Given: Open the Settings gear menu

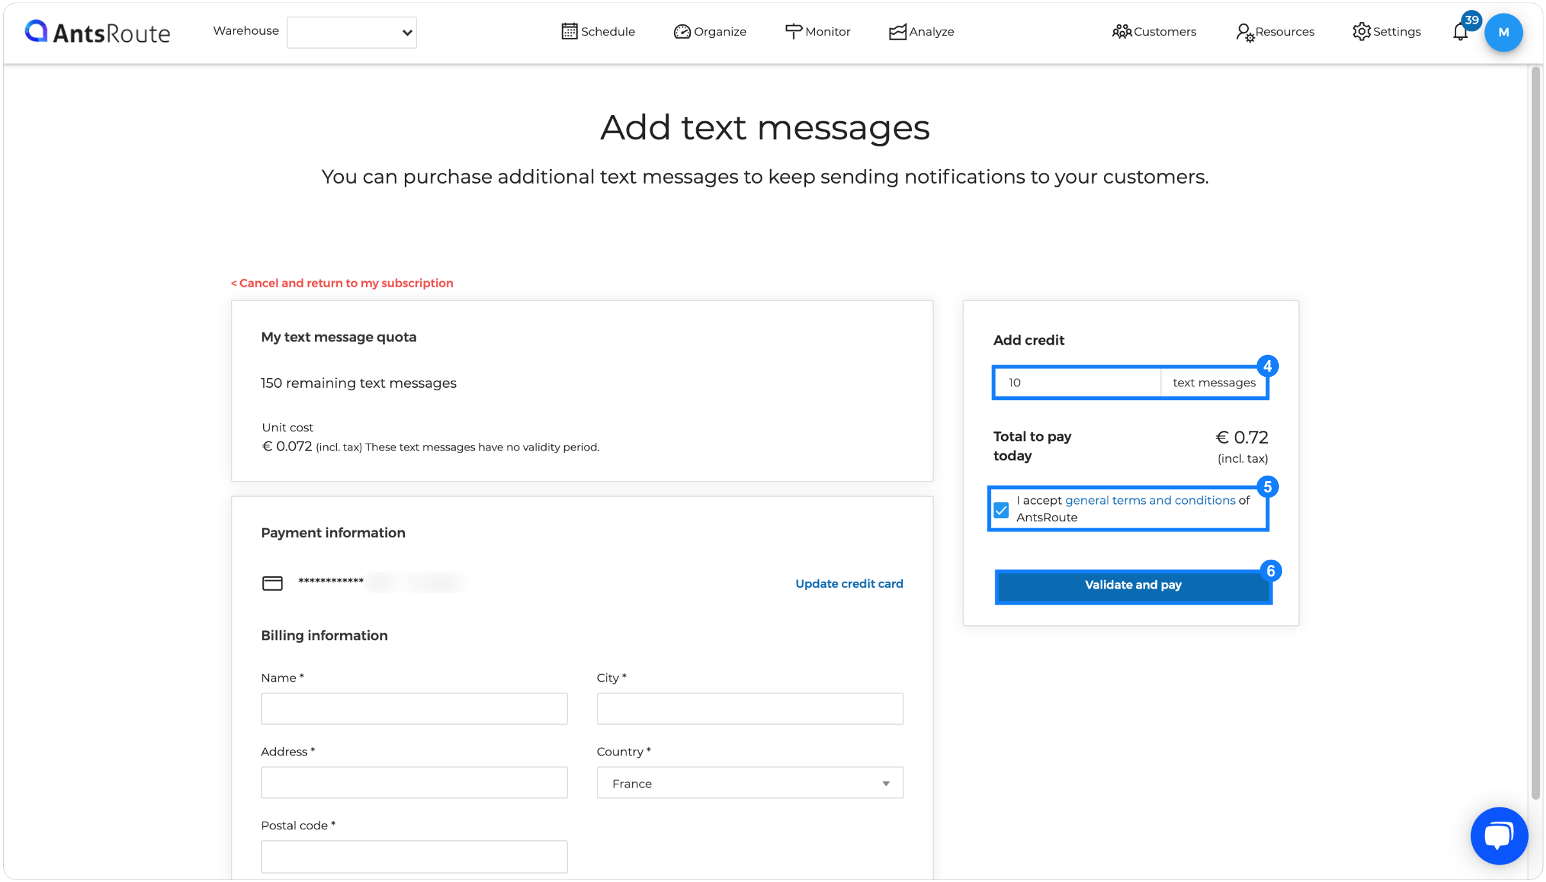Looking at the screenshot, I should point(1386,31).
